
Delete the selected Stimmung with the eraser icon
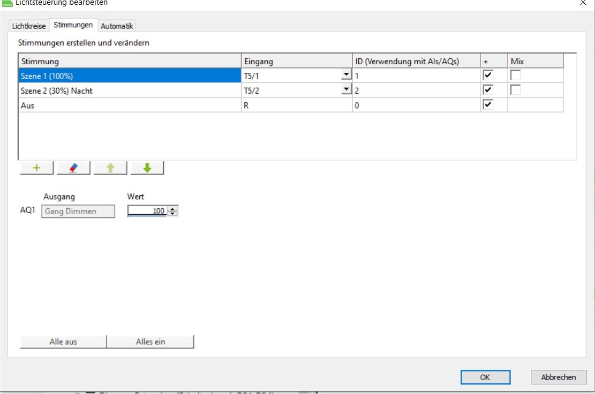tap(73, 168)
